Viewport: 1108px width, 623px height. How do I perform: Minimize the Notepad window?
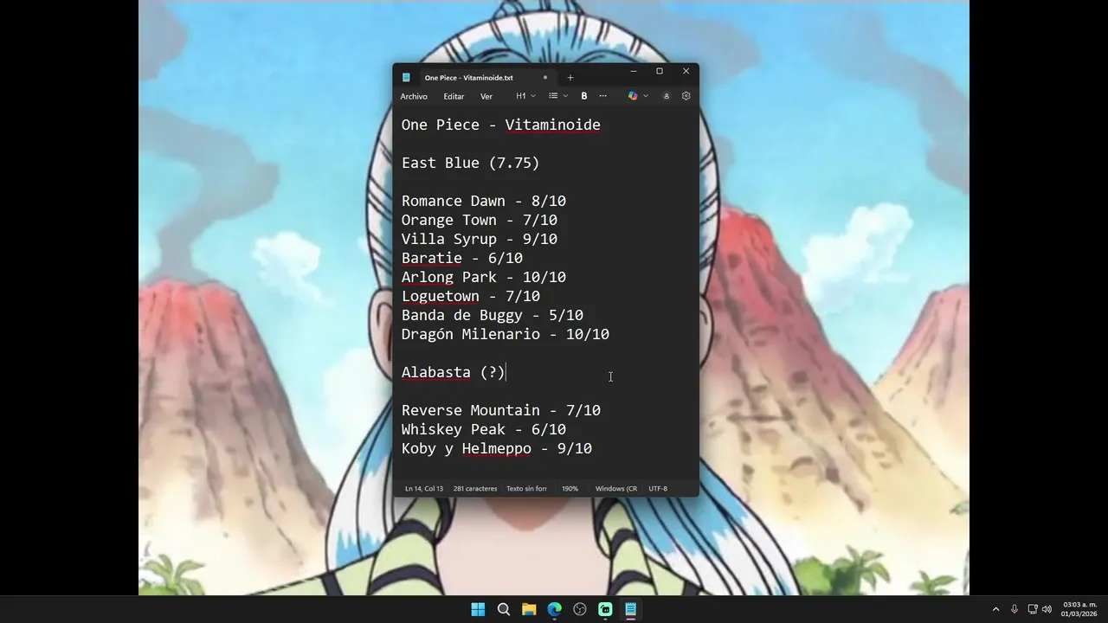coord(634,71)
